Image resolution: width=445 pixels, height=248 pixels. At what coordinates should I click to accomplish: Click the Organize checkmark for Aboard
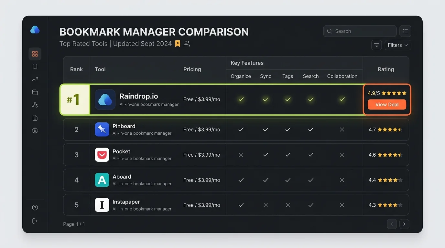[x=241, y=180]
